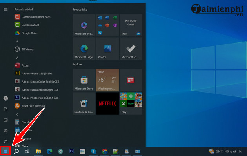
Task: Open the user account icon in Start
Action: pyautogui.click(x=5, y=98)
